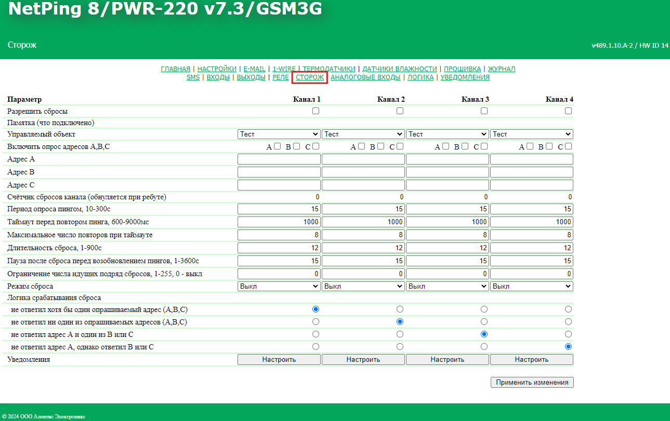Open Управляемый объект dropdown for Канал 4
This screenshot has width=670, height=421.
531,134
